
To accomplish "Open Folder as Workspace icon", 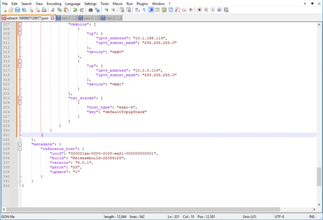I will 184,10.
